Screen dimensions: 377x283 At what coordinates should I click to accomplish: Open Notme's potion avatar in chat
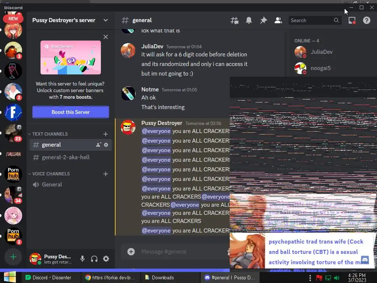[128, 94]
